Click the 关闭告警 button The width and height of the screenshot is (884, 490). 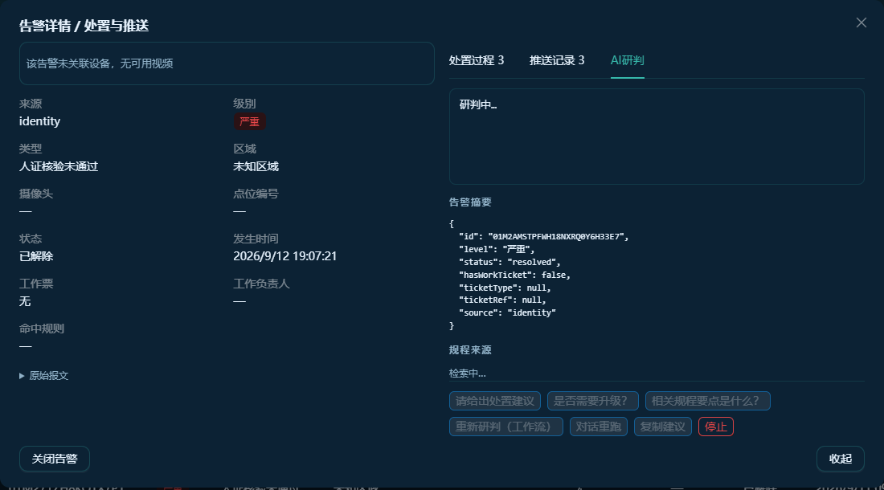[x=54, y=459]
